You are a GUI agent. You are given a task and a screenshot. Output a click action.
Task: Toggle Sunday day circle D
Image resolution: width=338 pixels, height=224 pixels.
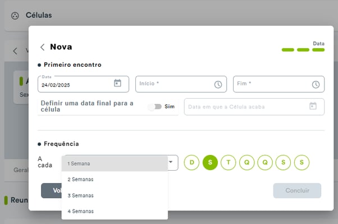pyautogui.click(x=191, y=162)
